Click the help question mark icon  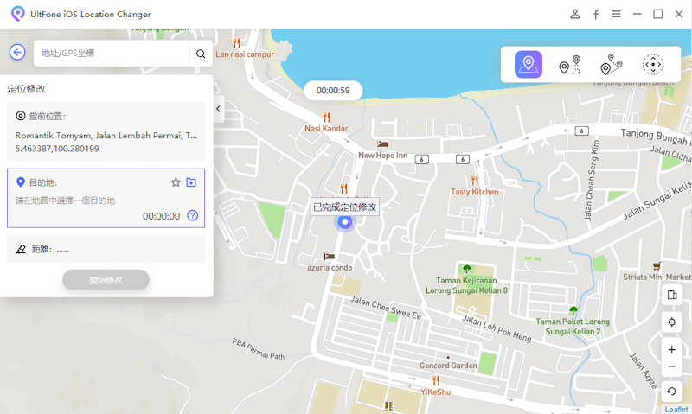point(193,216)
